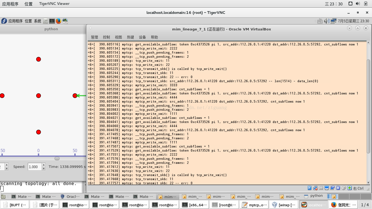Click the show desktop icon in the VNC taskbar

[3, 196]
